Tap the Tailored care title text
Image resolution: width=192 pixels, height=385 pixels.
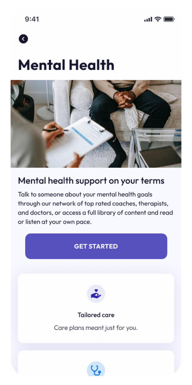[x=96, y=315]
